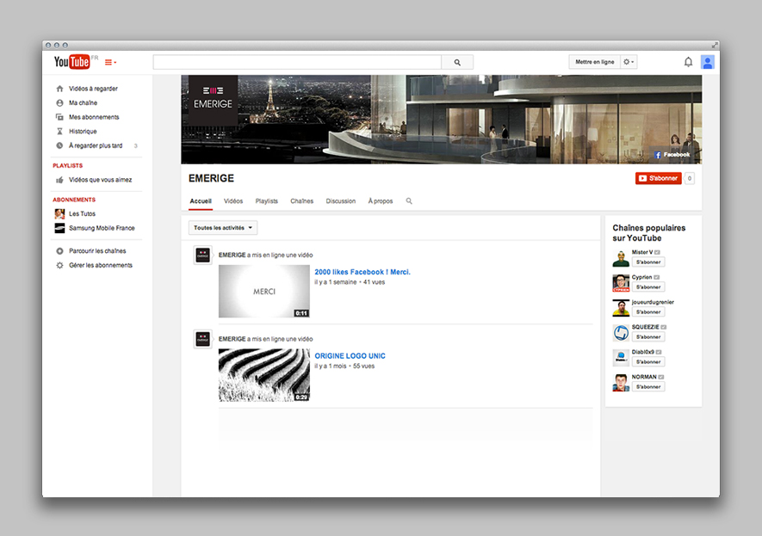Click the subscriber count box showing 0
Viewport: 762px width, 536px height.
tap(689, 178)
